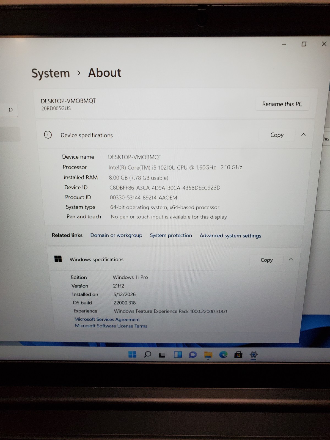This screenshot has width=330, height=440.
Task: Collapse the Device specifications section
Action: pyautogui.click(x=303, y=134)
